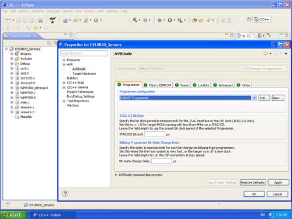Open the dialog view menu triangle

coord(286,54)
